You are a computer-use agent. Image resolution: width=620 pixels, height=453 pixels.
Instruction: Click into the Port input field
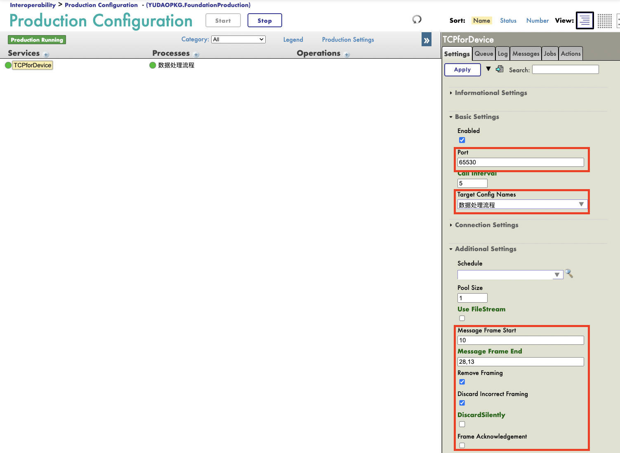click(x=520, y=162)
